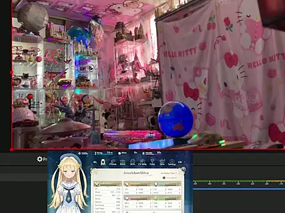285x213 pixels.
Task: Switch to the Skills tab
Action: click(x=132, y=162)
